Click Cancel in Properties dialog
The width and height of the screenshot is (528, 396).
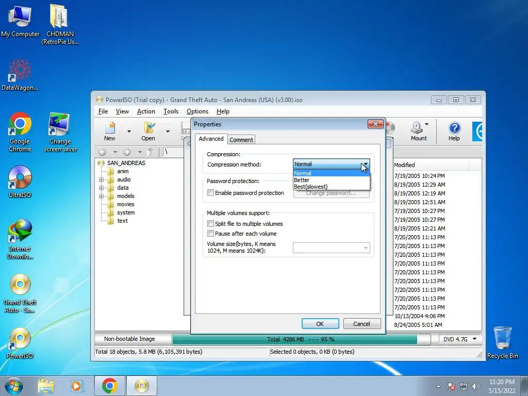[x=361, y=324]
